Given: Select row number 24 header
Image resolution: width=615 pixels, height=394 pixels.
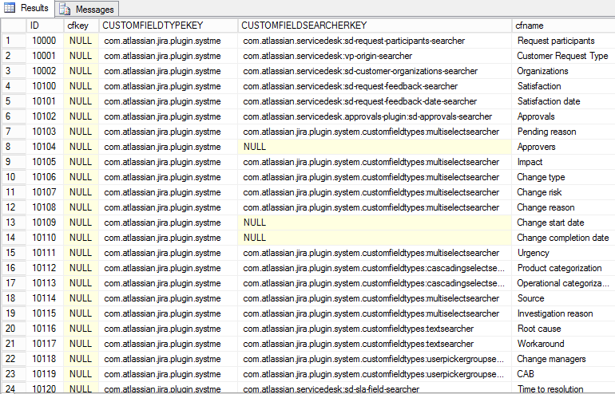Looking at the screenshot, I should (14, 389).
